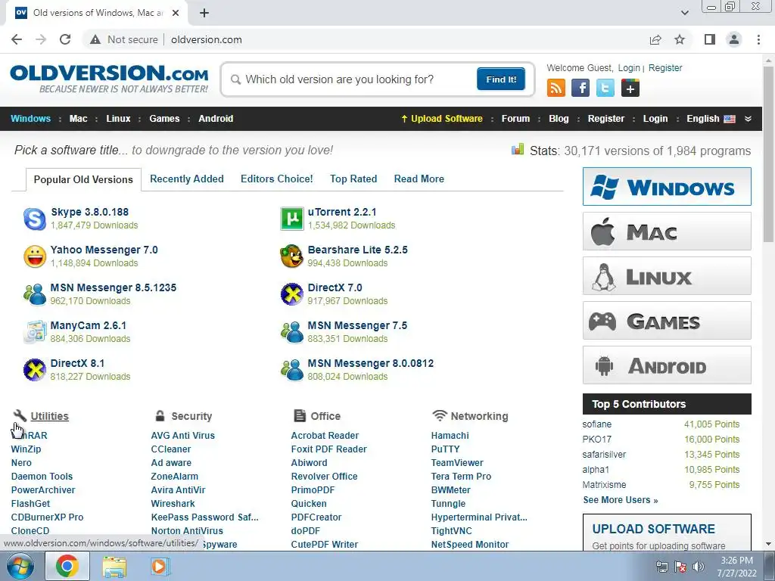Click the Windows platform banner button

667,186
